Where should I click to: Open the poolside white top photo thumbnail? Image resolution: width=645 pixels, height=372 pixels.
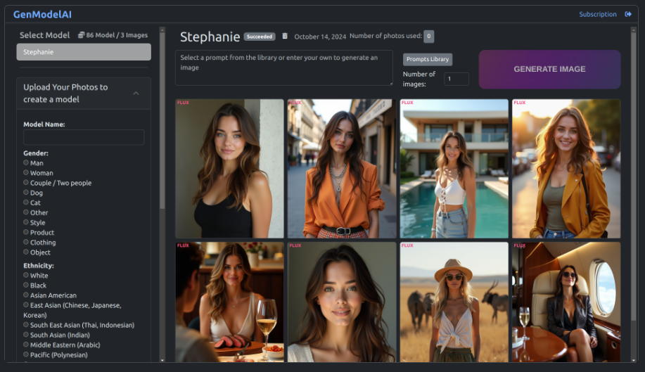[x=454, y=169]
